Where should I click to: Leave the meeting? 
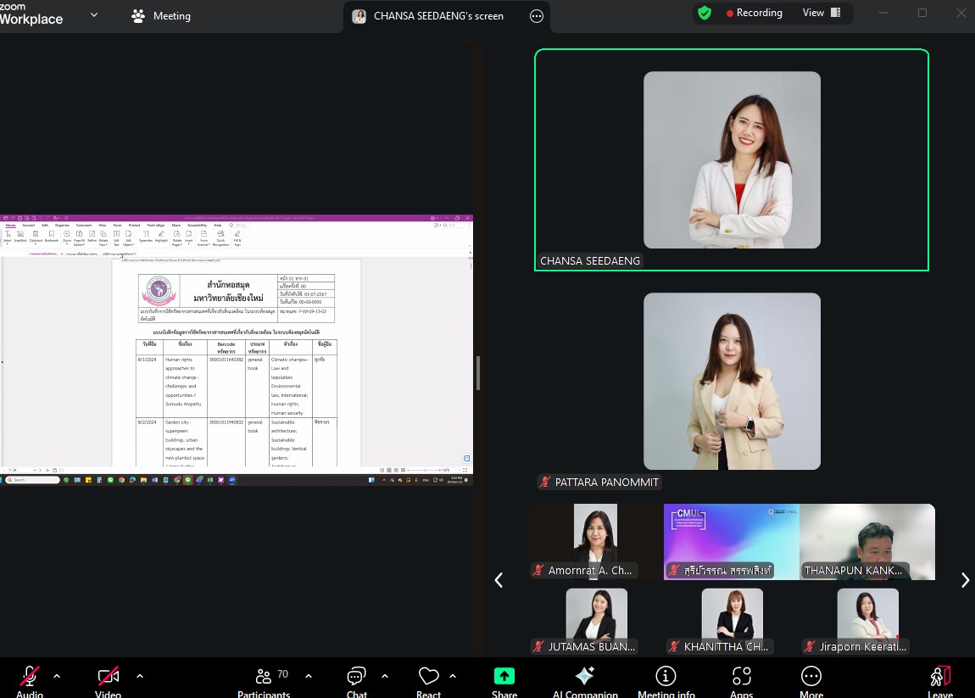(x=940, y=678)
